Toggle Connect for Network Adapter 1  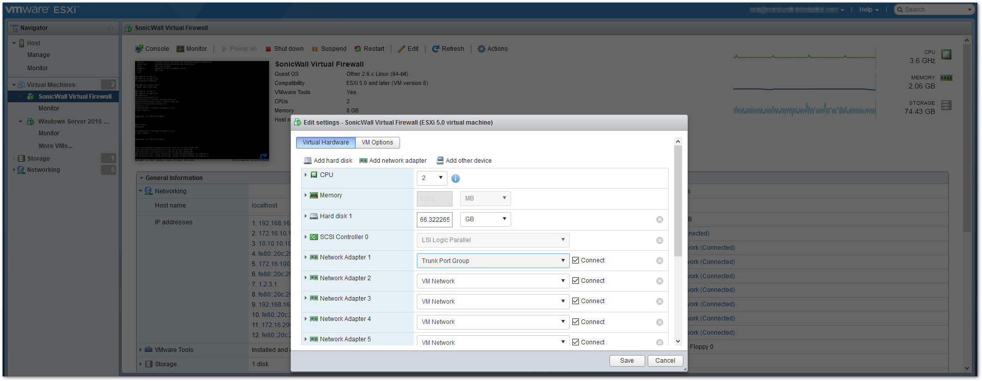[x=575, y=260]
